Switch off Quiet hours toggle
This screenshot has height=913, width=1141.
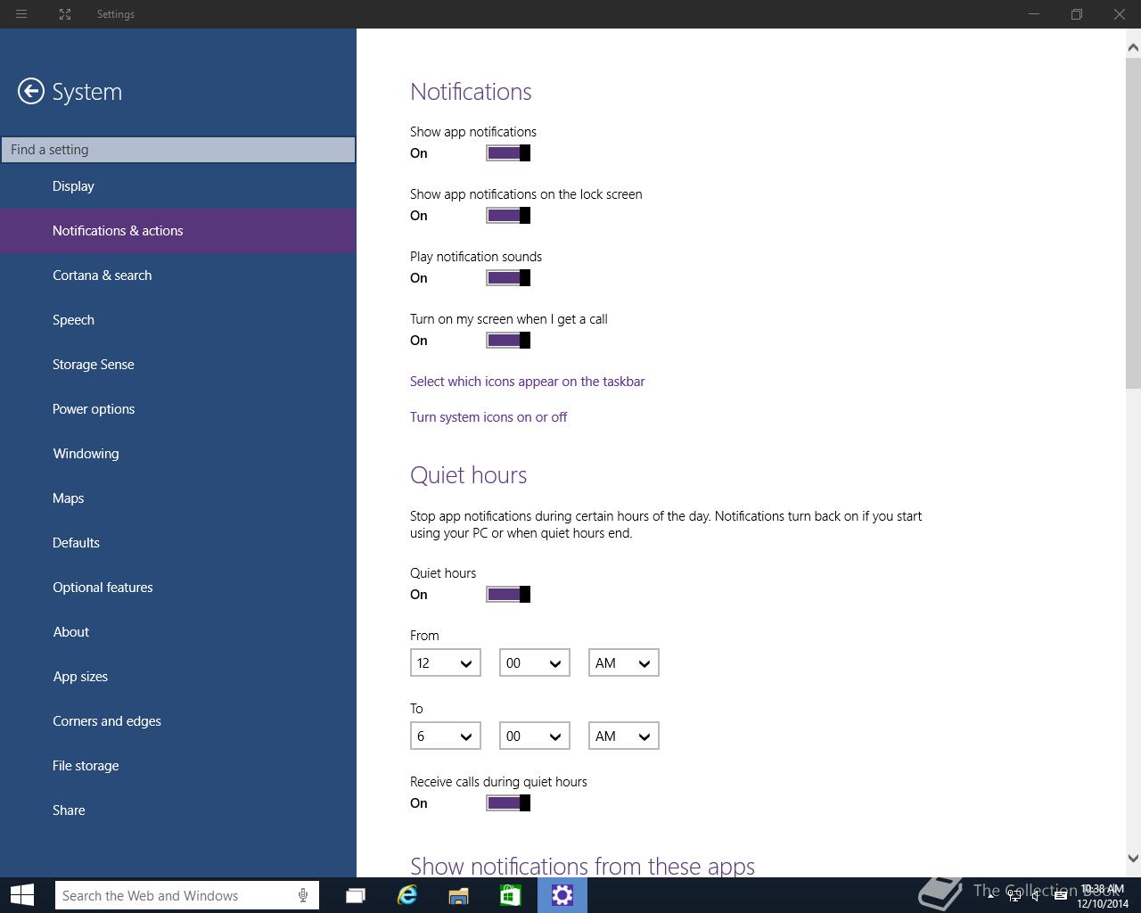[508, 595]
